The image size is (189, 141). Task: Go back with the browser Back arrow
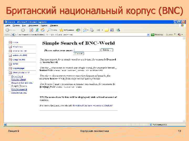(7, 30)
